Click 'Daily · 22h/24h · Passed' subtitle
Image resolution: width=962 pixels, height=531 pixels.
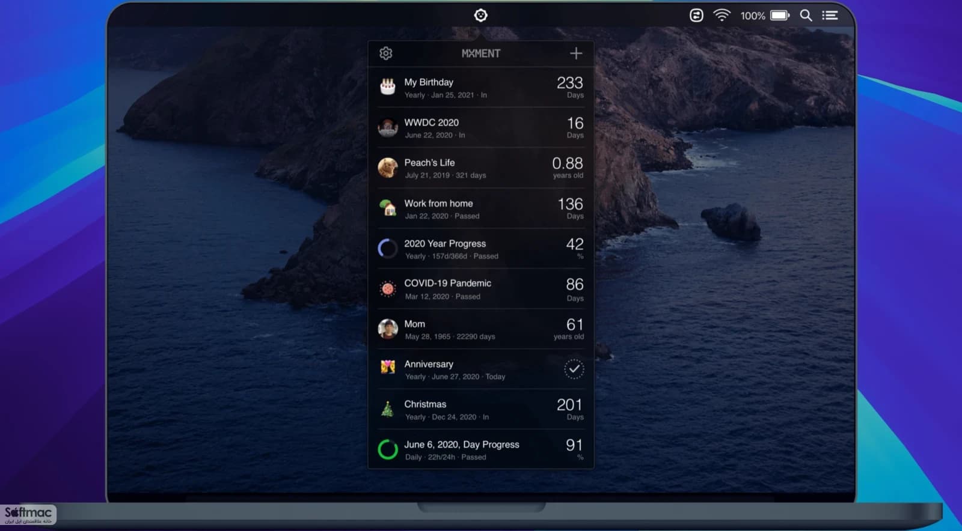tap(446, 458)
